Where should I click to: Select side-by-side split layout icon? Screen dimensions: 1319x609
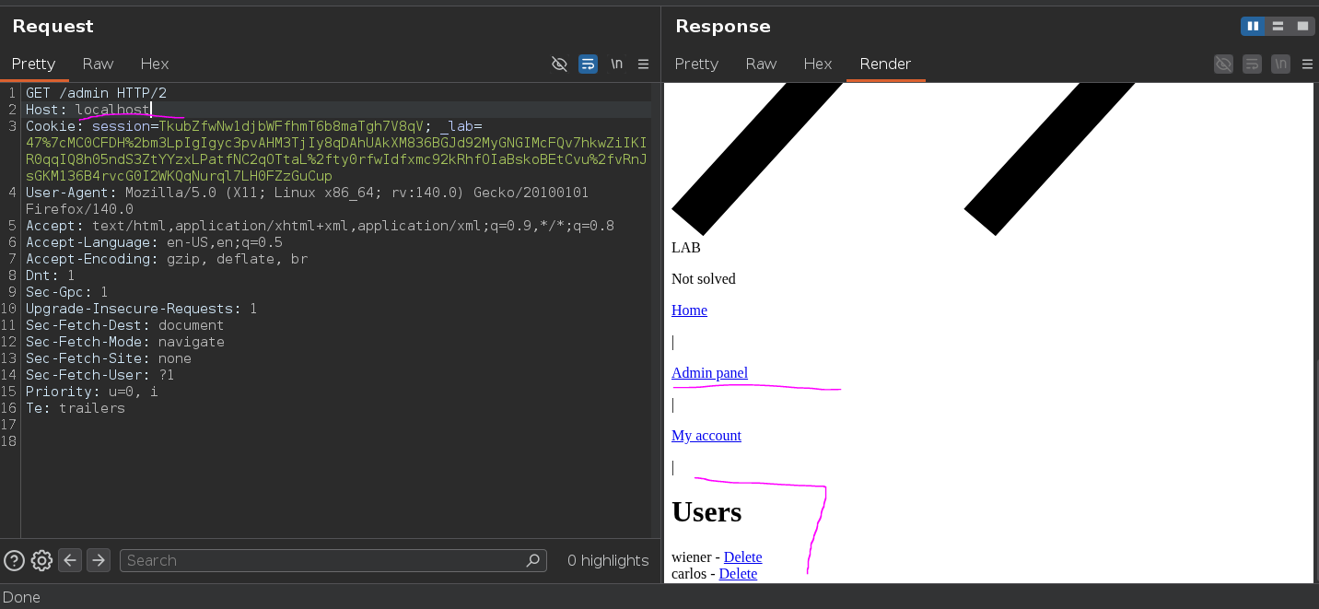(x=1253, y=26)
